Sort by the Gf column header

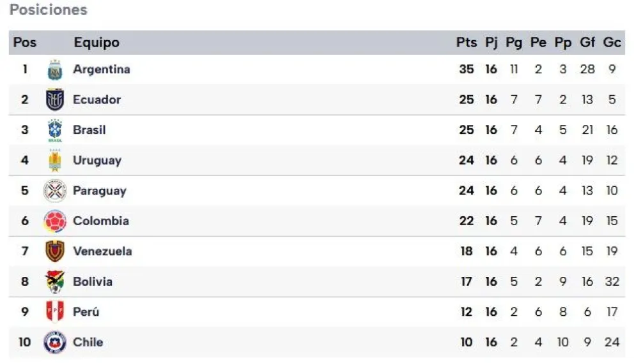[587, 43]
